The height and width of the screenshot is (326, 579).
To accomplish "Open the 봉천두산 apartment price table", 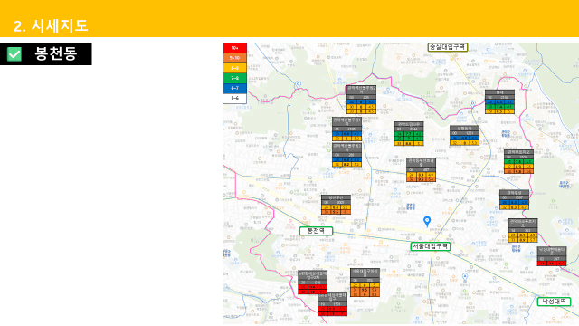I will click(336, 205).
